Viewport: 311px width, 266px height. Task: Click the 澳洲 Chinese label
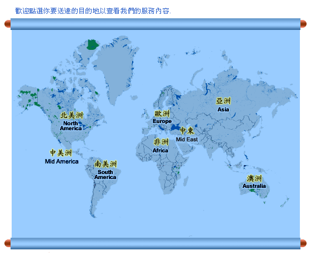point(254,178)
